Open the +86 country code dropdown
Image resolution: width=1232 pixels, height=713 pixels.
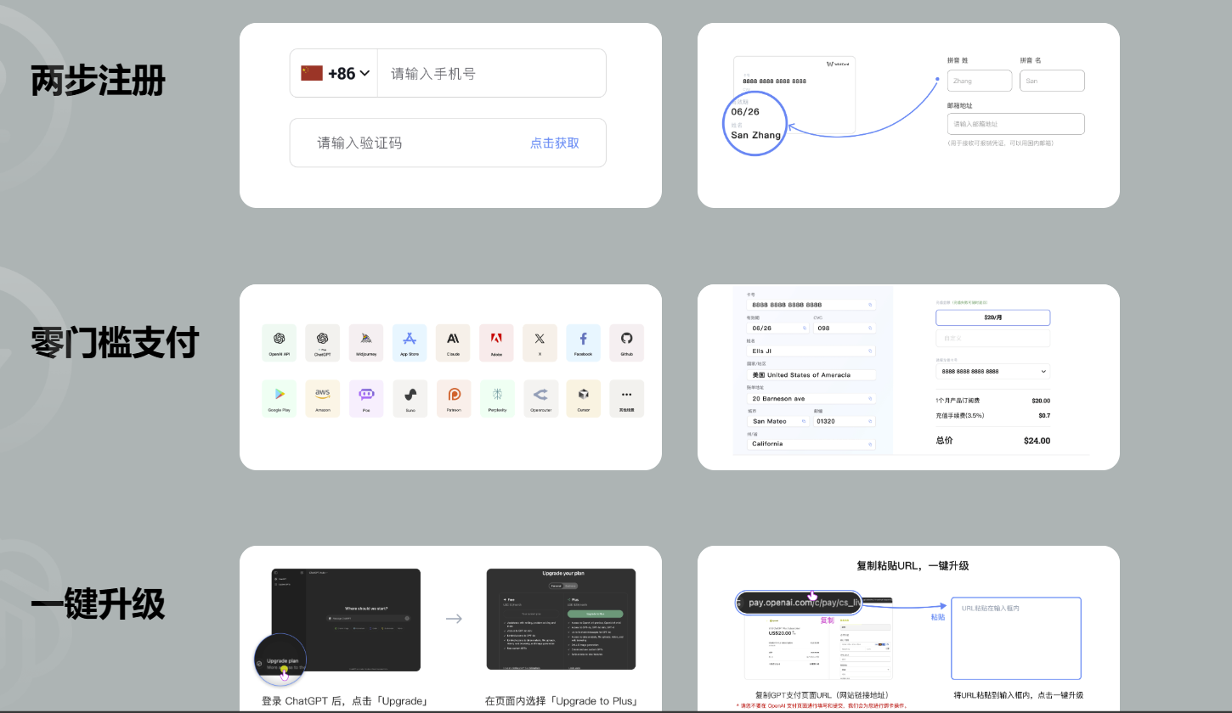click(x=335, y=73)
